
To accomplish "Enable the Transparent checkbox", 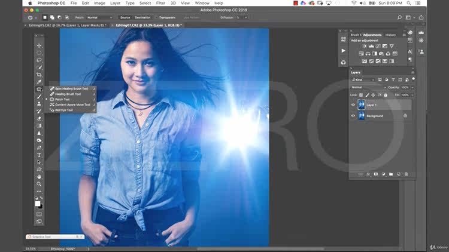I will point(156,17).
